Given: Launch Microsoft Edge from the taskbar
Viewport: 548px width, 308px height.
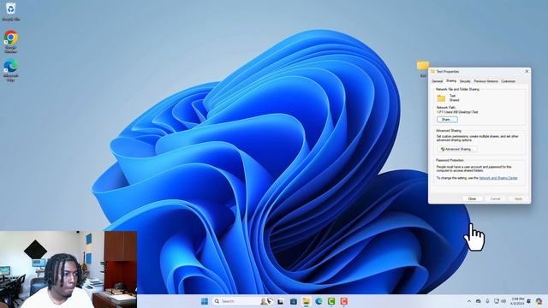Looking at the screenshot, I should 319,301.
